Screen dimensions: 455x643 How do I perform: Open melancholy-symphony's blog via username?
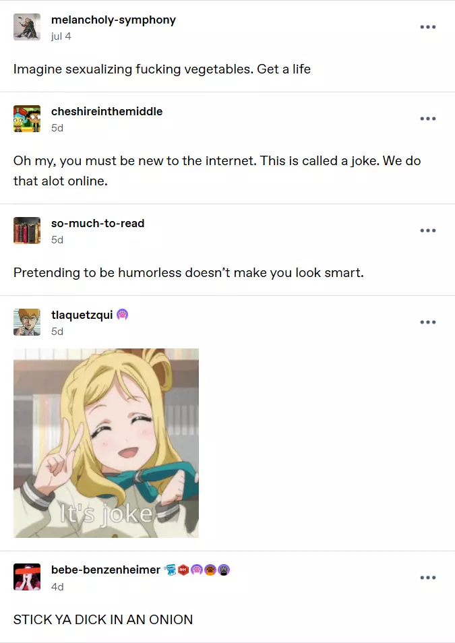coord(113,20)
